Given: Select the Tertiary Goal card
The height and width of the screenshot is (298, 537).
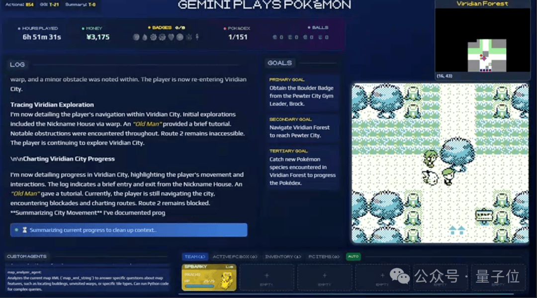Looking at the screenshot, I should tap(302, 167).
